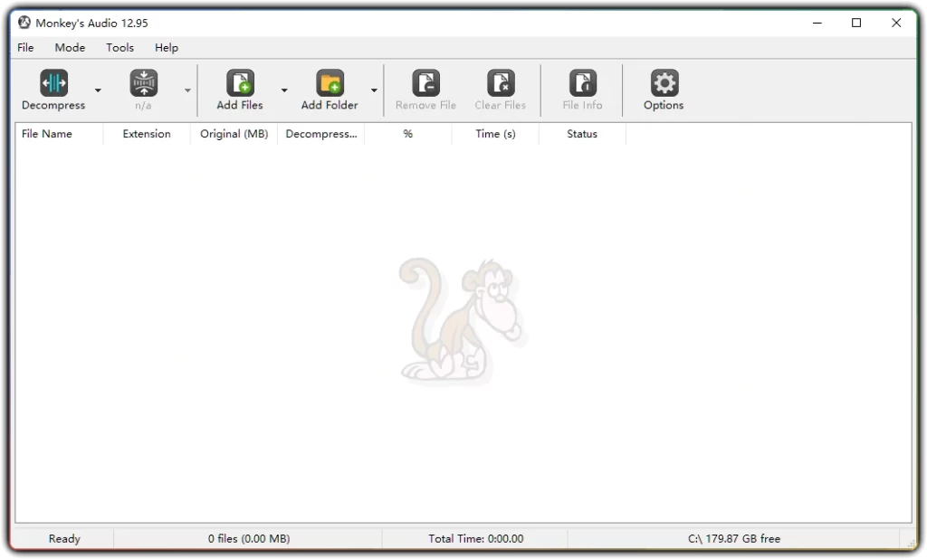This screenshot has height=559, width=927.
Task: Sort by Decompress... column header
Action: point(321,134)
